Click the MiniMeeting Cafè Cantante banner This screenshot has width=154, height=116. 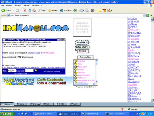37,81
